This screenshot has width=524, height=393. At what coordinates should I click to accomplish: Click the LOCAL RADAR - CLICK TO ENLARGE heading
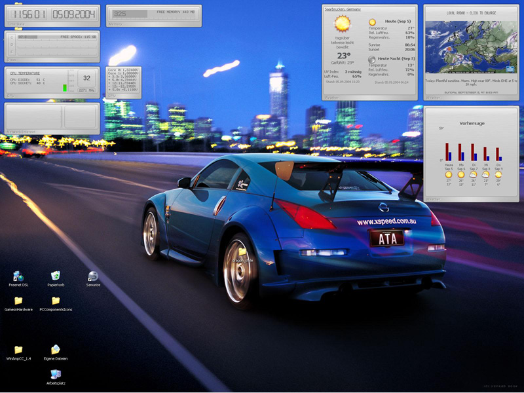[471, 13]
